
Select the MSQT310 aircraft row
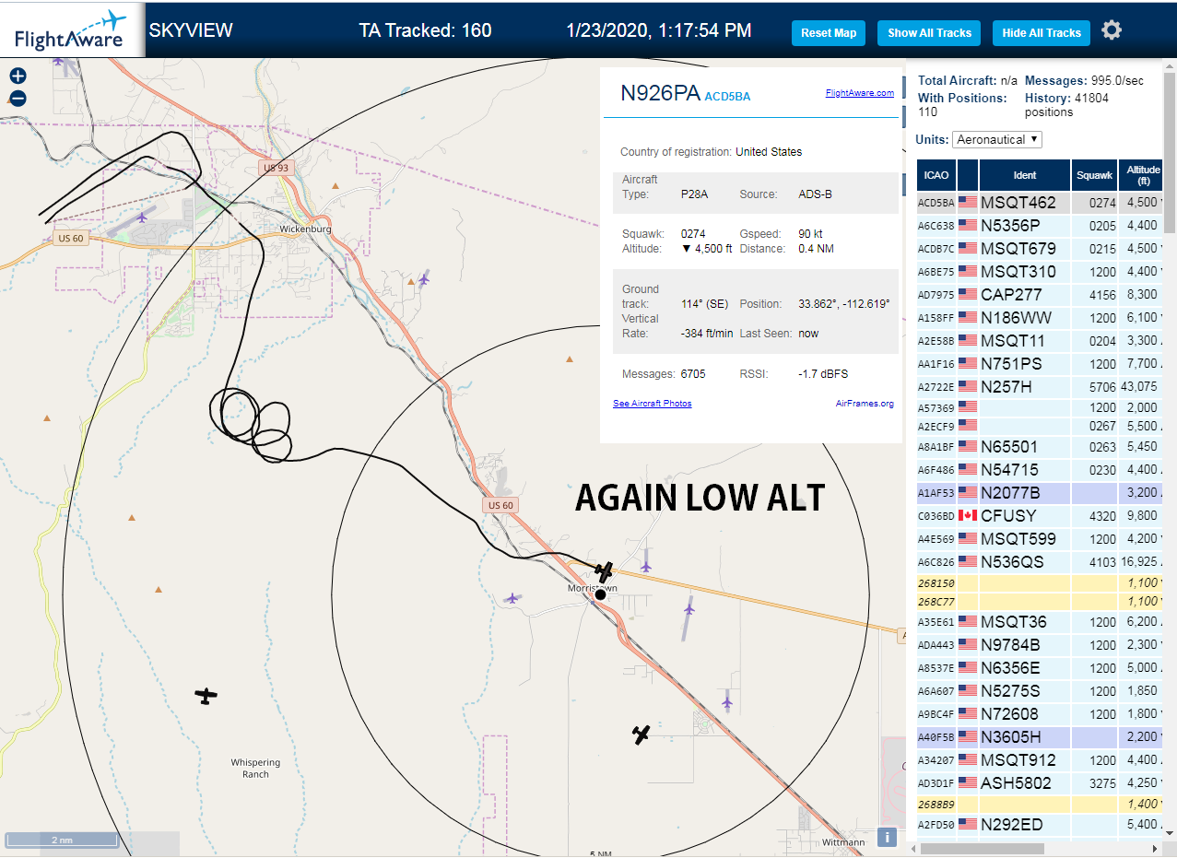pyautogui.click(x=1040, y=272)
